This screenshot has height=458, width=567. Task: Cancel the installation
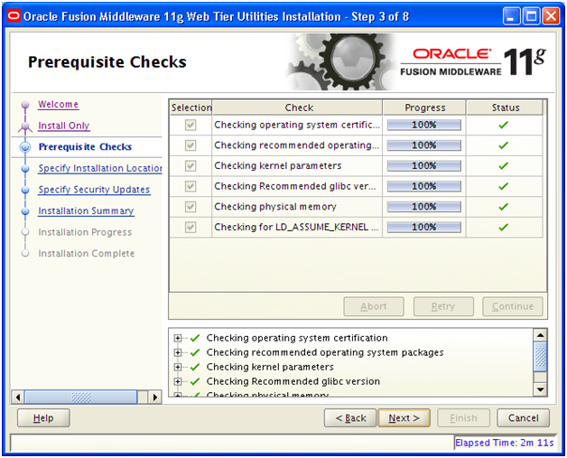(524, 418)
